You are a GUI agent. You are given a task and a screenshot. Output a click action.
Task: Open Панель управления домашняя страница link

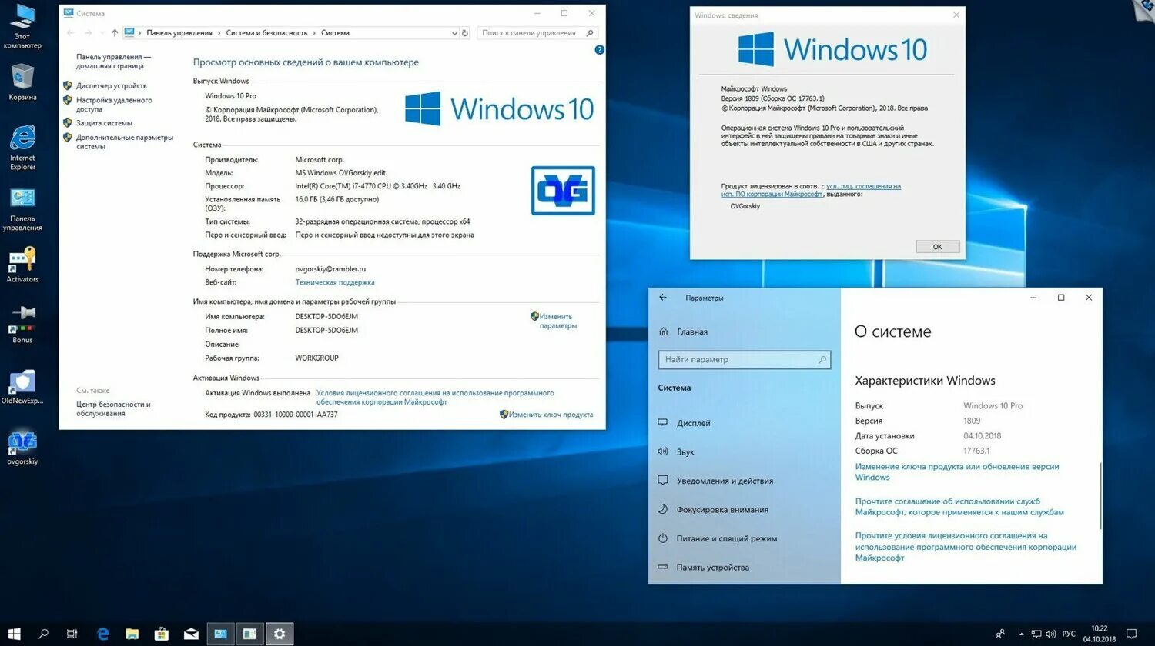113,62
